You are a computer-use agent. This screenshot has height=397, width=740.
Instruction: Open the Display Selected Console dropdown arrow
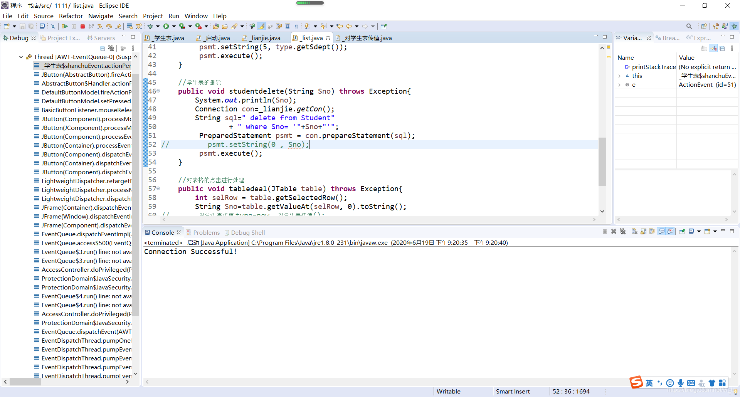699,231
